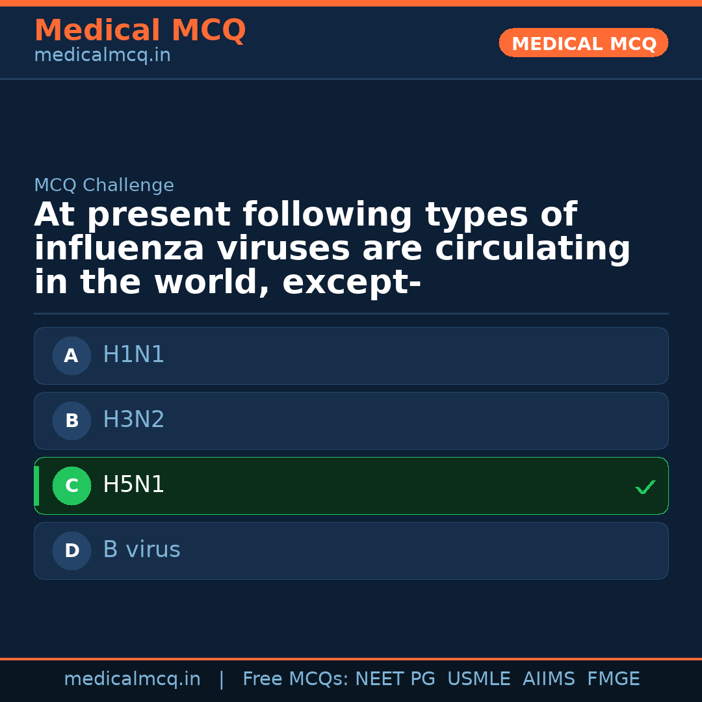The width and height of the screenshot is (702, 702).
Task: Select the B virus answer text
Action: point(141,550)
